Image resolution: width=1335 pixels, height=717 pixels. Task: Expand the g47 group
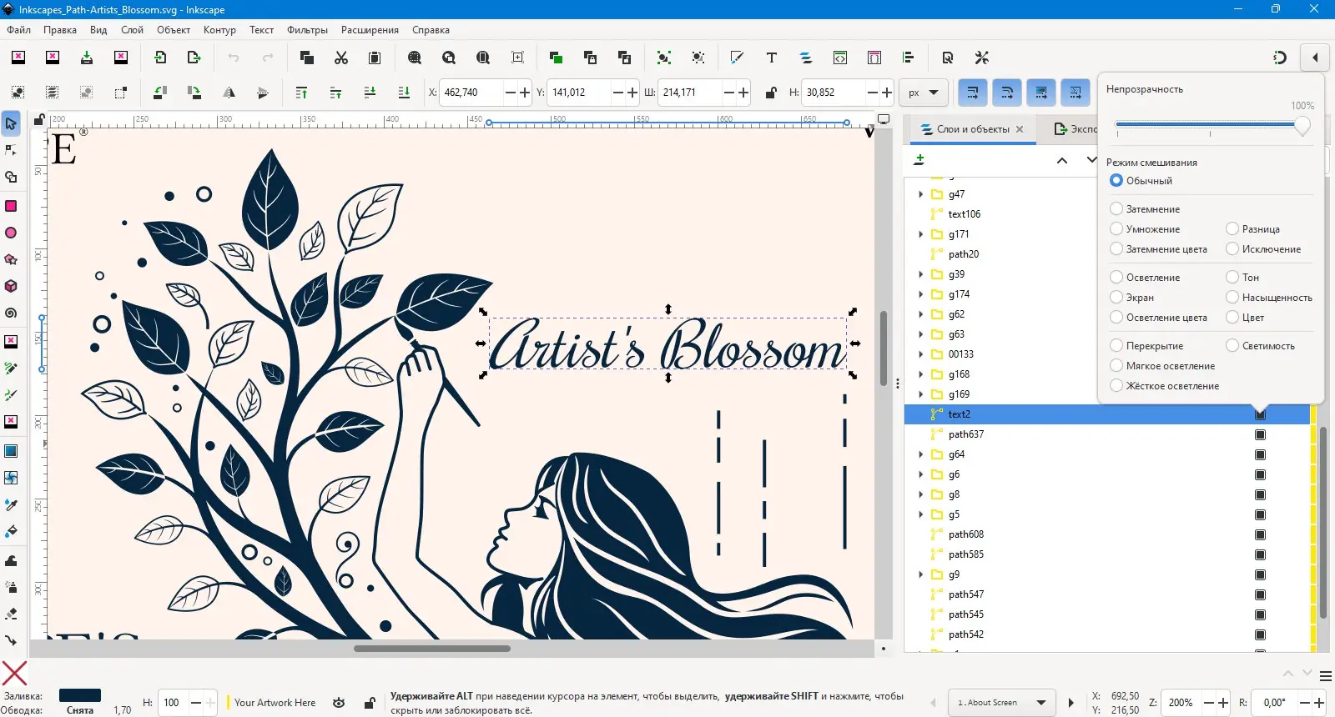point(921,194)
